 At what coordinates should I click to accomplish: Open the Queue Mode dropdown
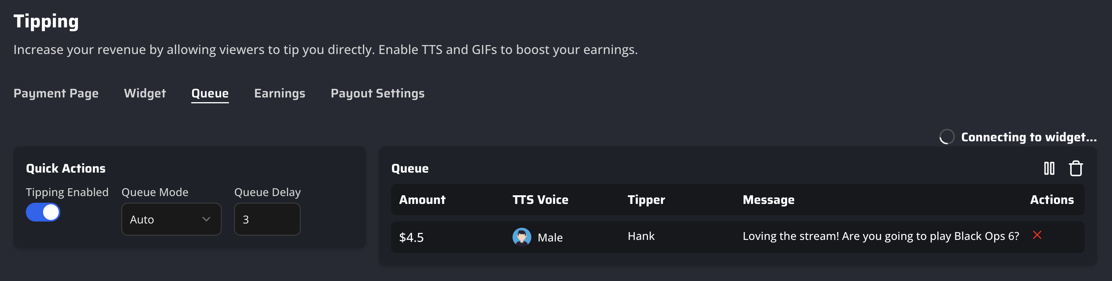(x=171, y=219)
